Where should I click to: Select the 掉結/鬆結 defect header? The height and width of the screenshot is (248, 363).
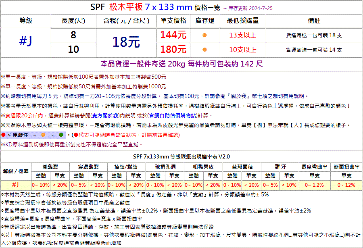click(126, 167)
